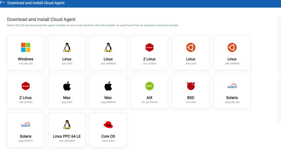Choose the Core OS red hat icon
281x165 pixels.
pyautogui.click(x=108, y=125)
